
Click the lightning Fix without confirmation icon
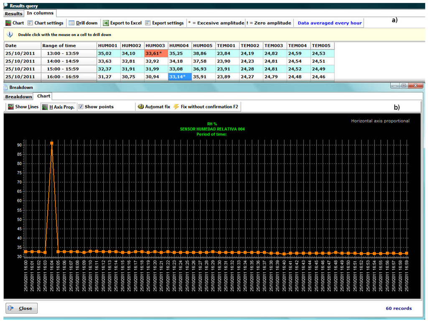pos(176,107)
